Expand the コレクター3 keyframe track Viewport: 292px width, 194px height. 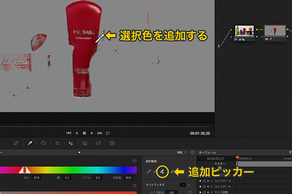click(x=210, y=180)
